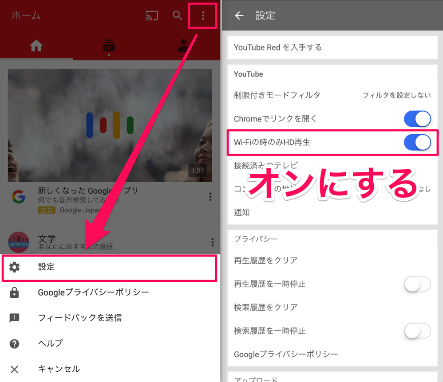This screenshot has height=382, width=443.
Task: Play the Google app video thumbnail
Action: pos(110,125)
